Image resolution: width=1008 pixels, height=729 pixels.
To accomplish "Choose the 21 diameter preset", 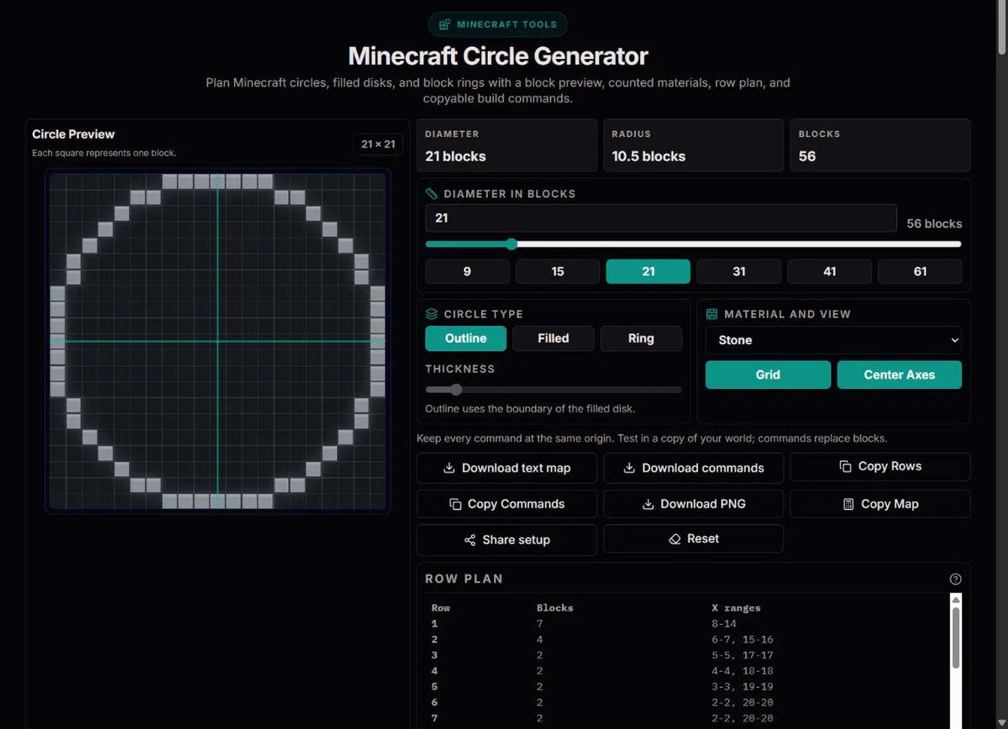I will [648, 271].
